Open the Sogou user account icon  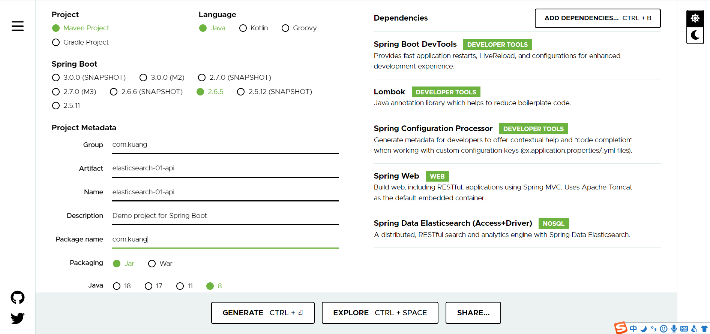(695, 329)
